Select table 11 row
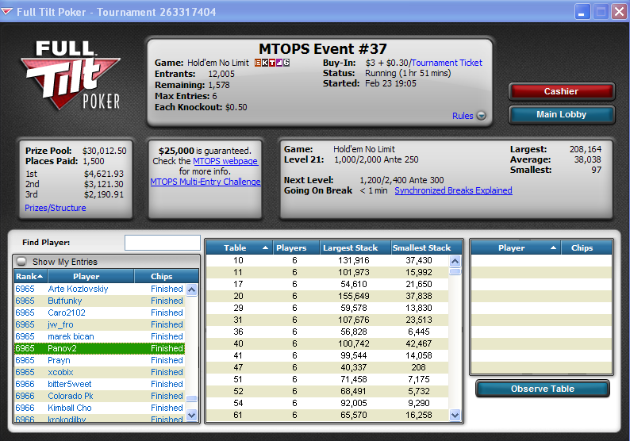Screen dimensions: 630x441 point(328,272)
